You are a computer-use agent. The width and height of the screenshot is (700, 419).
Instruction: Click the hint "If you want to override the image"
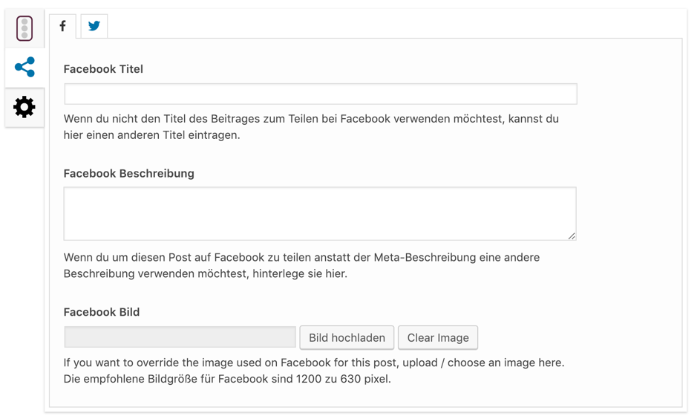[314, 363]
